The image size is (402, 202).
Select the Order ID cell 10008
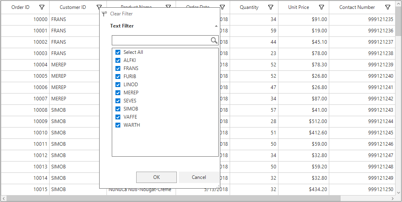pyautogui.click(x=25, y=110)
